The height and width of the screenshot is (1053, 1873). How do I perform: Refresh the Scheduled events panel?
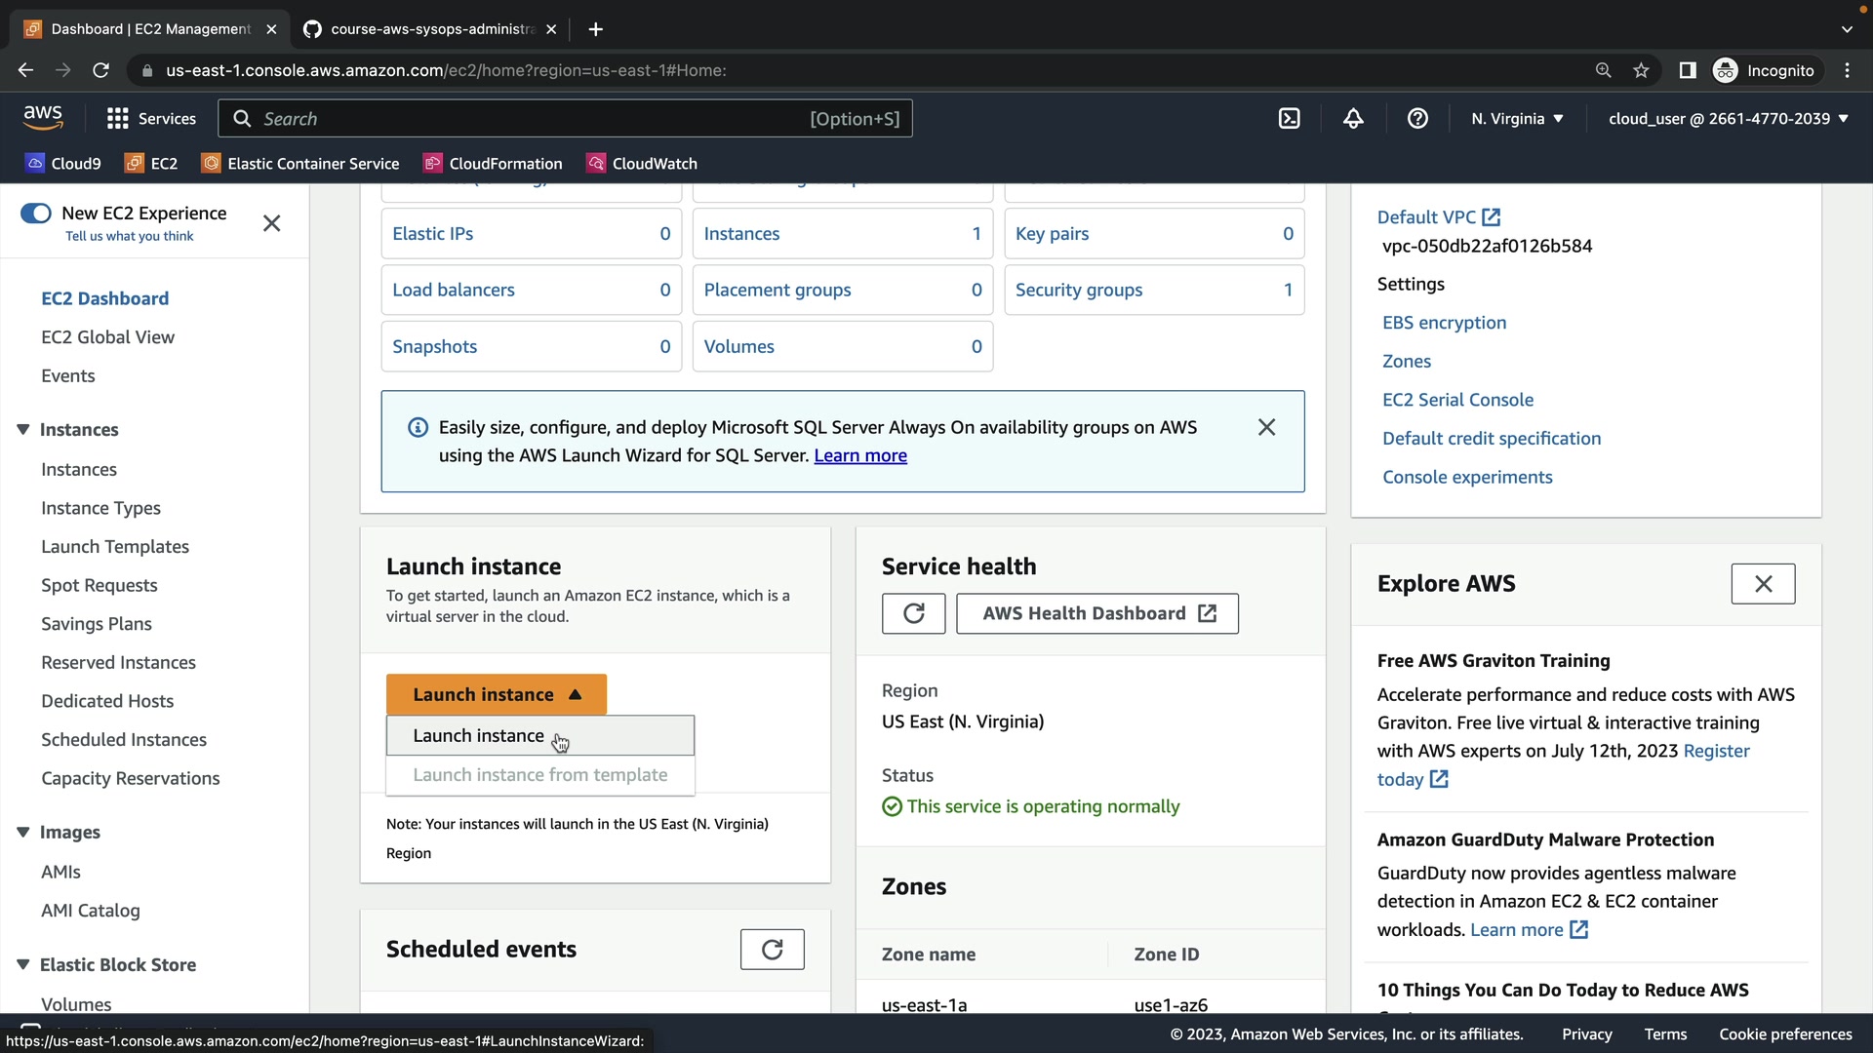pyautogui.click(x=772, y=950)
